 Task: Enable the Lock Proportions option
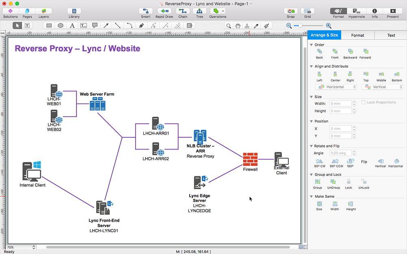coord(363,102)
